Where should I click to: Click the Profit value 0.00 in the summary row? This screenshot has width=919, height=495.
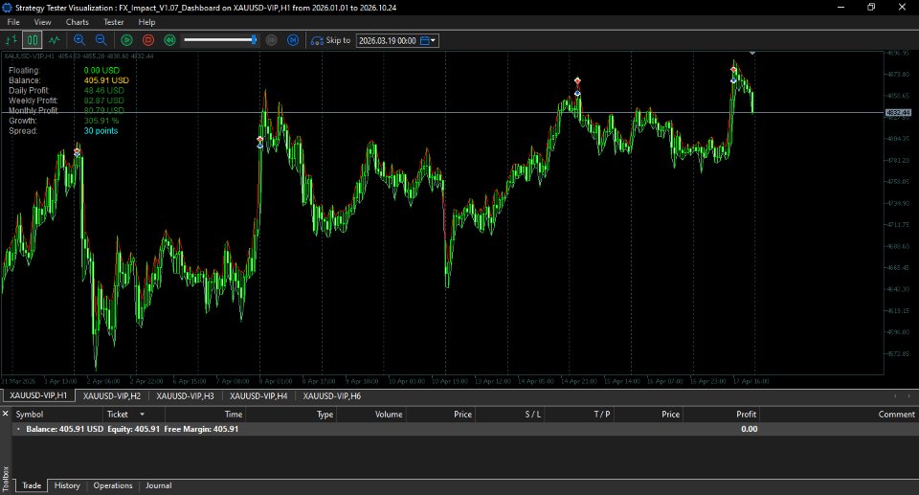click(749, 429)
